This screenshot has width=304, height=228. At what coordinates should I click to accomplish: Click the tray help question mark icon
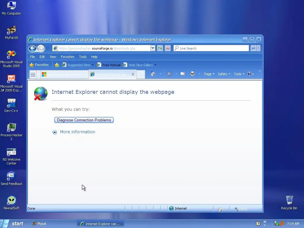coord(258,224)
